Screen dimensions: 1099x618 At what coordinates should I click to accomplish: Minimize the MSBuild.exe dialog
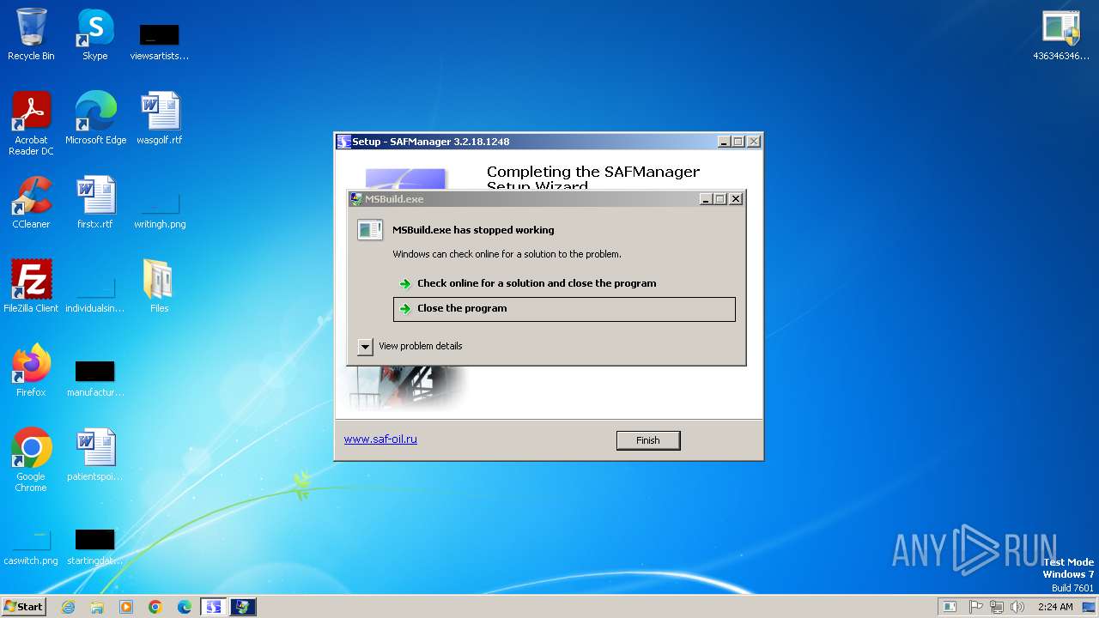coord(706,199)
